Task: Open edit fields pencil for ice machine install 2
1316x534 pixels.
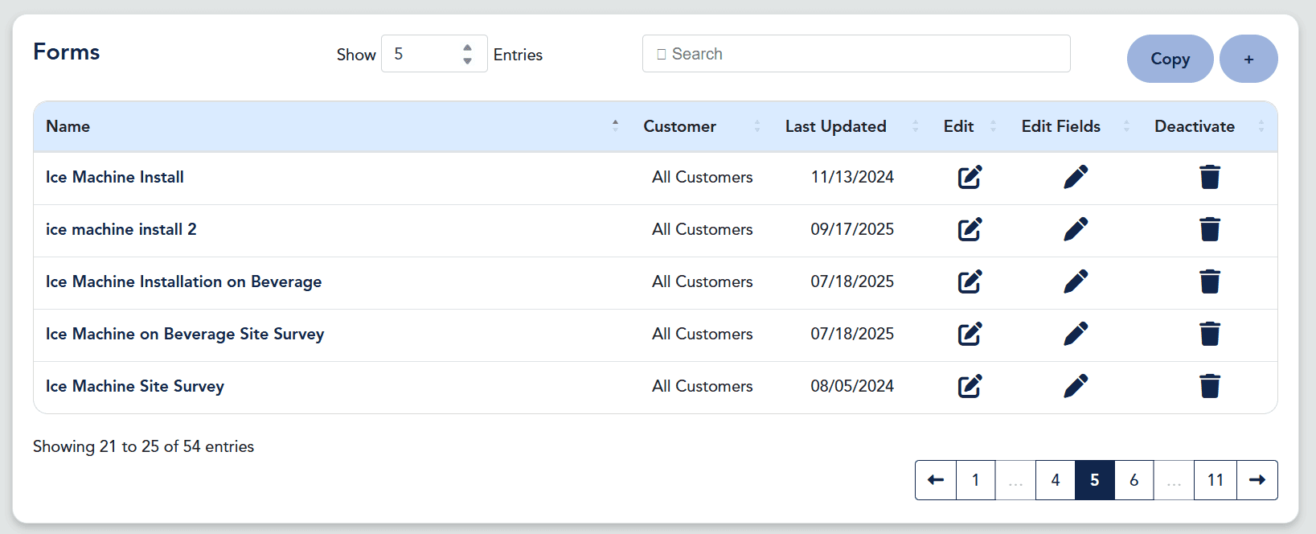Action: point(1076,229)
